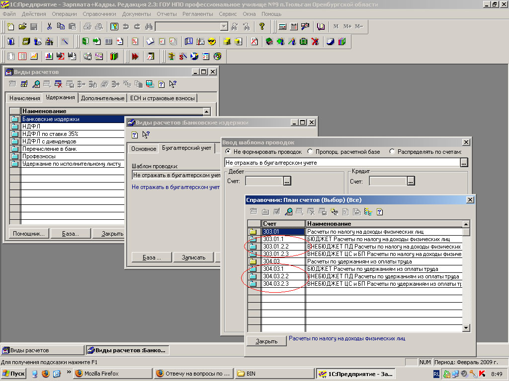Open the Справочники menu
Screen dimensions: 509x381
99,14
